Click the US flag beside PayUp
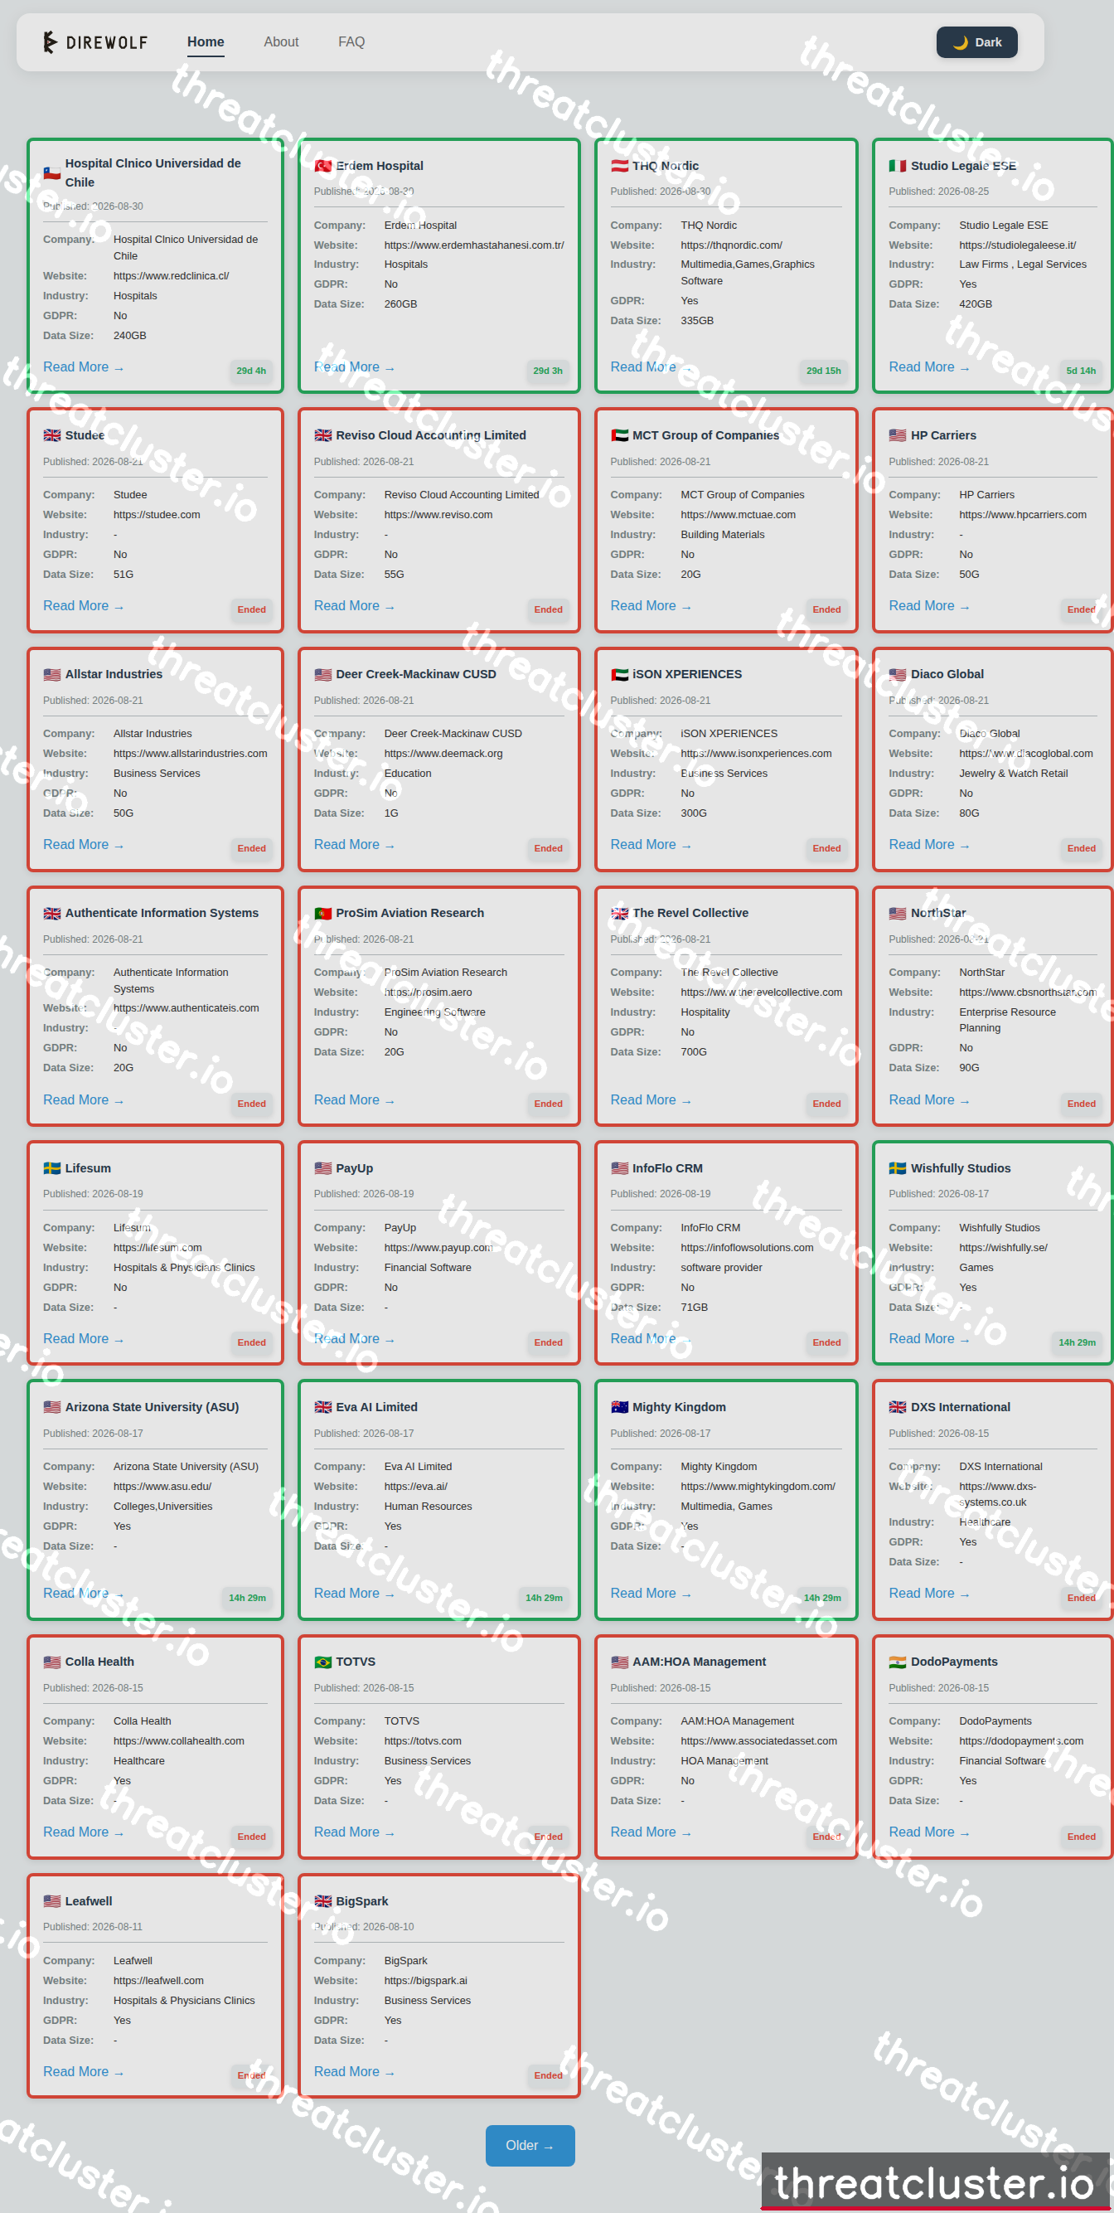Image resolution: width=1114 pixels, height=2213 pixels. pos(323,1168)
